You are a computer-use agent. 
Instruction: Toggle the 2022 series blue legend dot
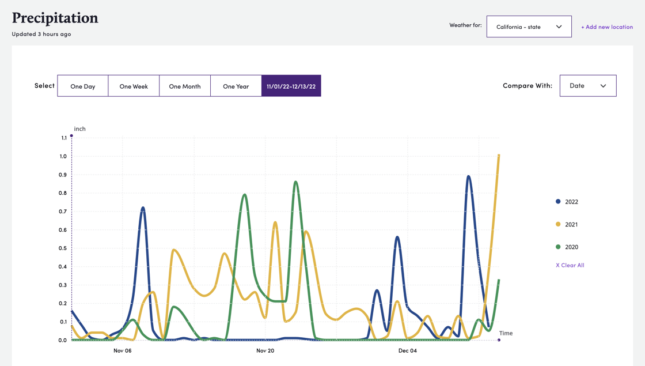coord(558,202)
